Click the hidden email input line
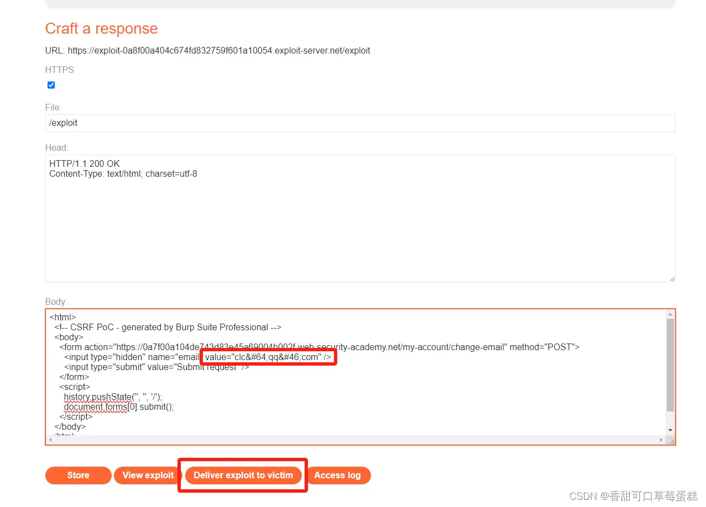 [197, 357]
